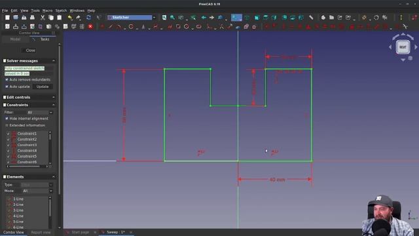419x236 pixels.
Task: Collapse the Constraints section
Action: pos(54,105)
